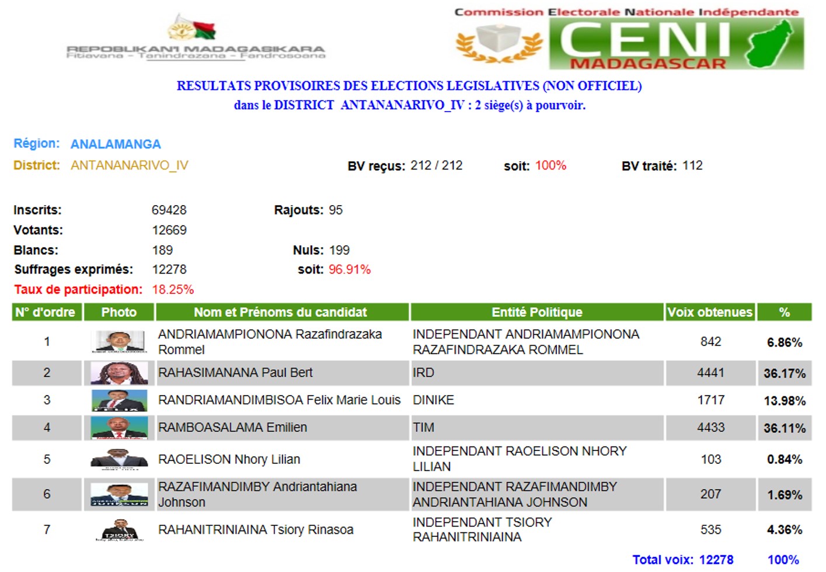Viewport: 826px width, 572px height.
Task: Click the vote count 535
Action: (x=710, y=530)
